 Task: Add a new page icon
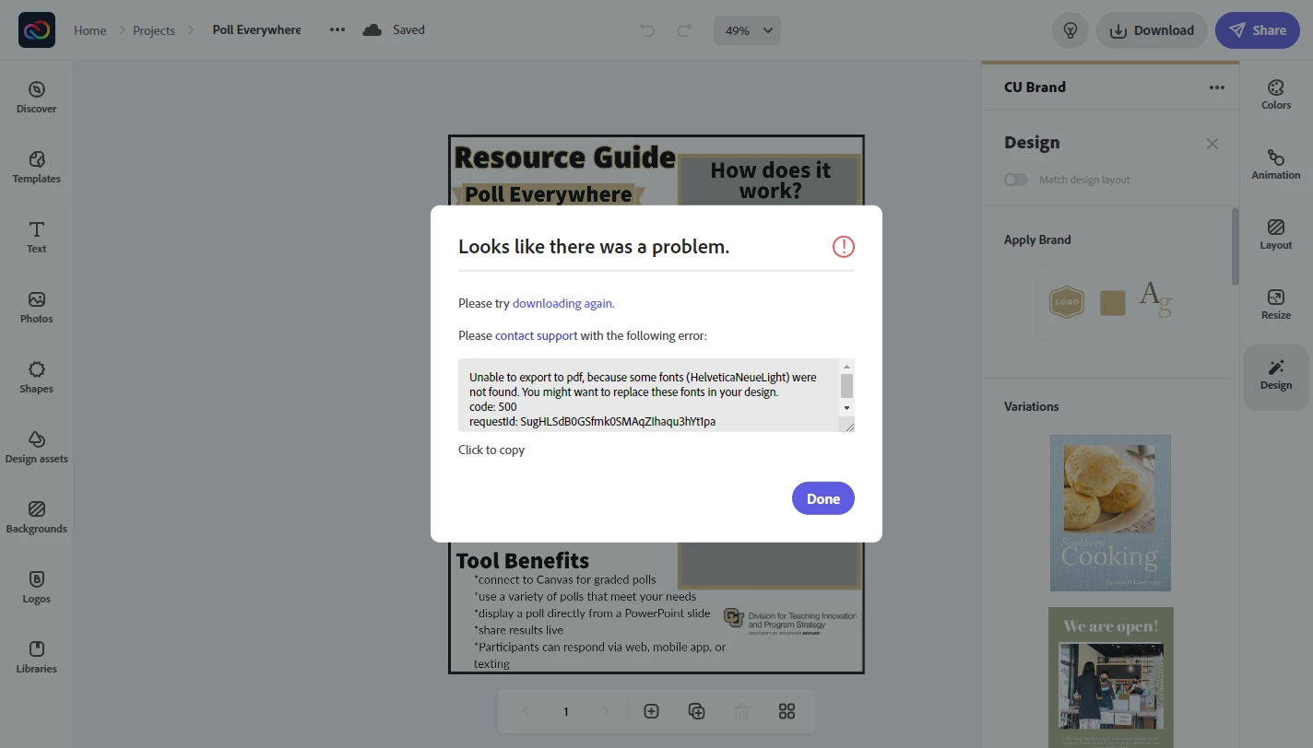(x=651, y=711)
